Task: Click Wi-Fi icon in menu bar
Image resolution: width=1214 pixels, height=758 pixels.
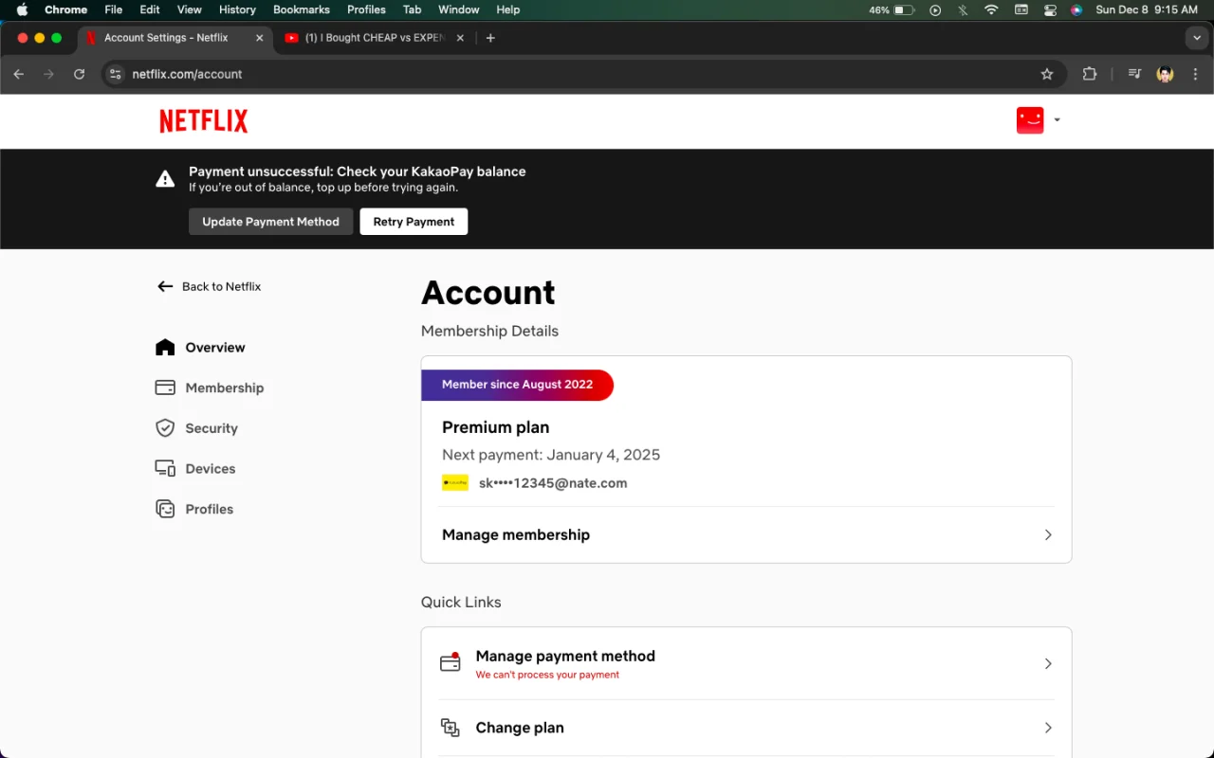Action: (x=991, y=9)
